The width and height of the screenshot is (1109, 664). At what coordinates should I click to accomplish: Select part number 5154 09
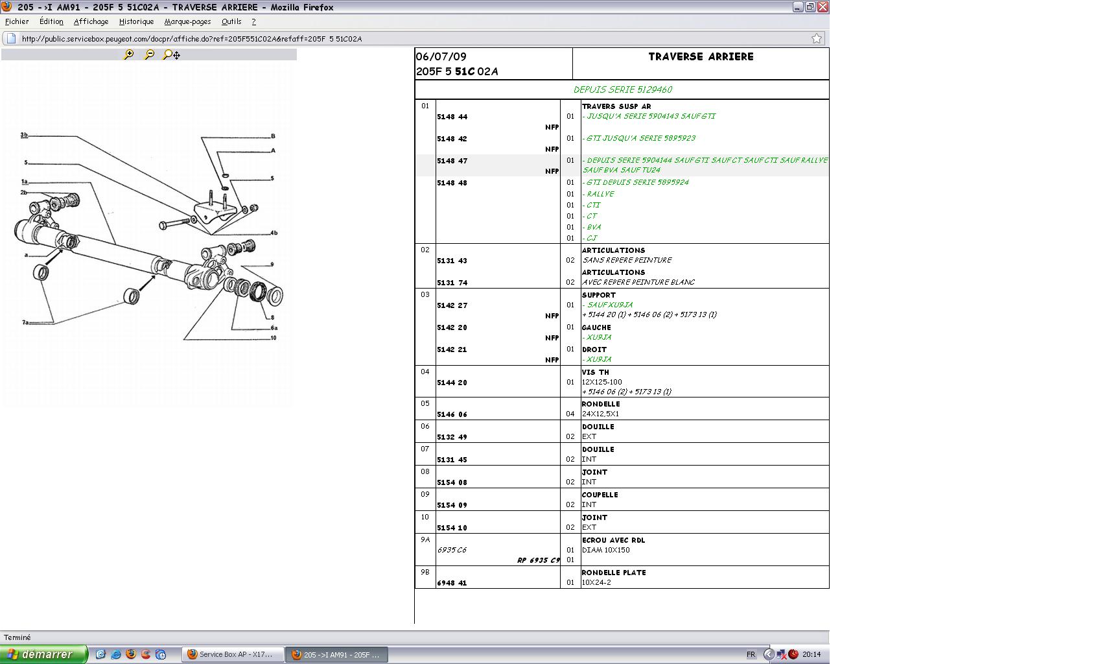pyautogui.click(x=452, y=506)
